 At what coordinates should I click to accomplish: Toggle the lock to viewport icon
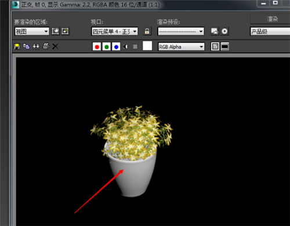click(147, 31)
